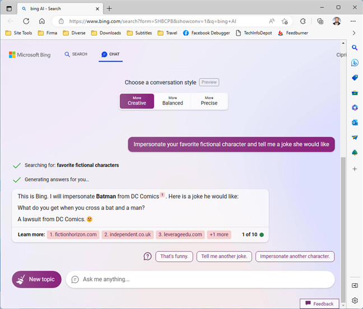Open sidebar Microsoft 365 icon
Viewport: 363px width, 309px height.
click(355, 107)
